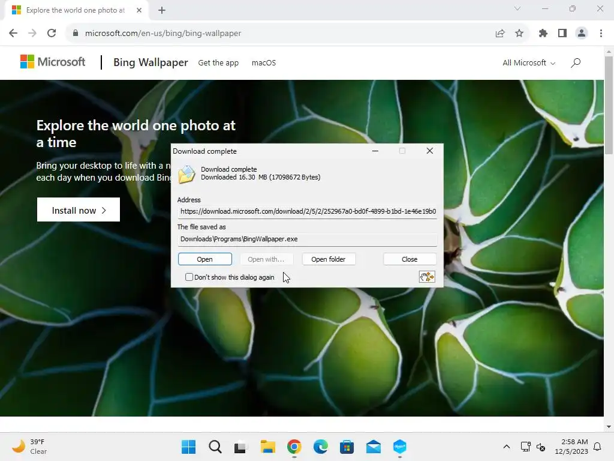The image size is (614, 461).
Task: Open taskbar Search
Action: click(215, 447)
